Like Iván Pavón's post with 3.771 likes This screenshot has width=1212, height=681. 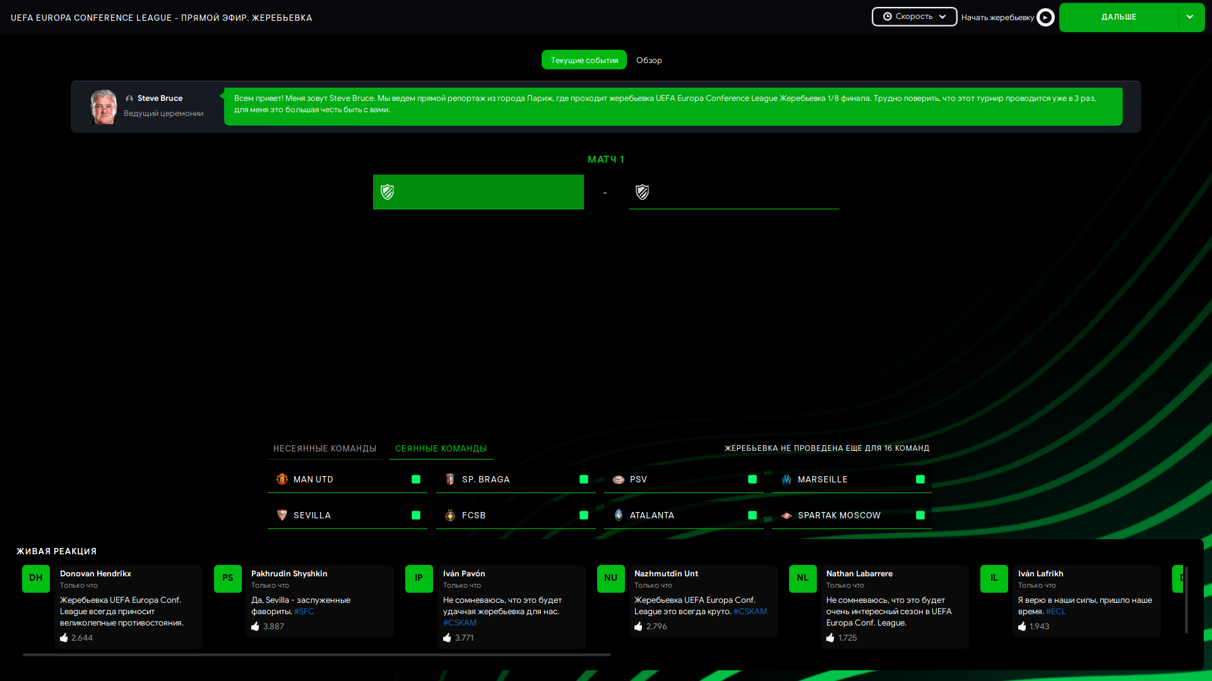[x=447, y=637]
